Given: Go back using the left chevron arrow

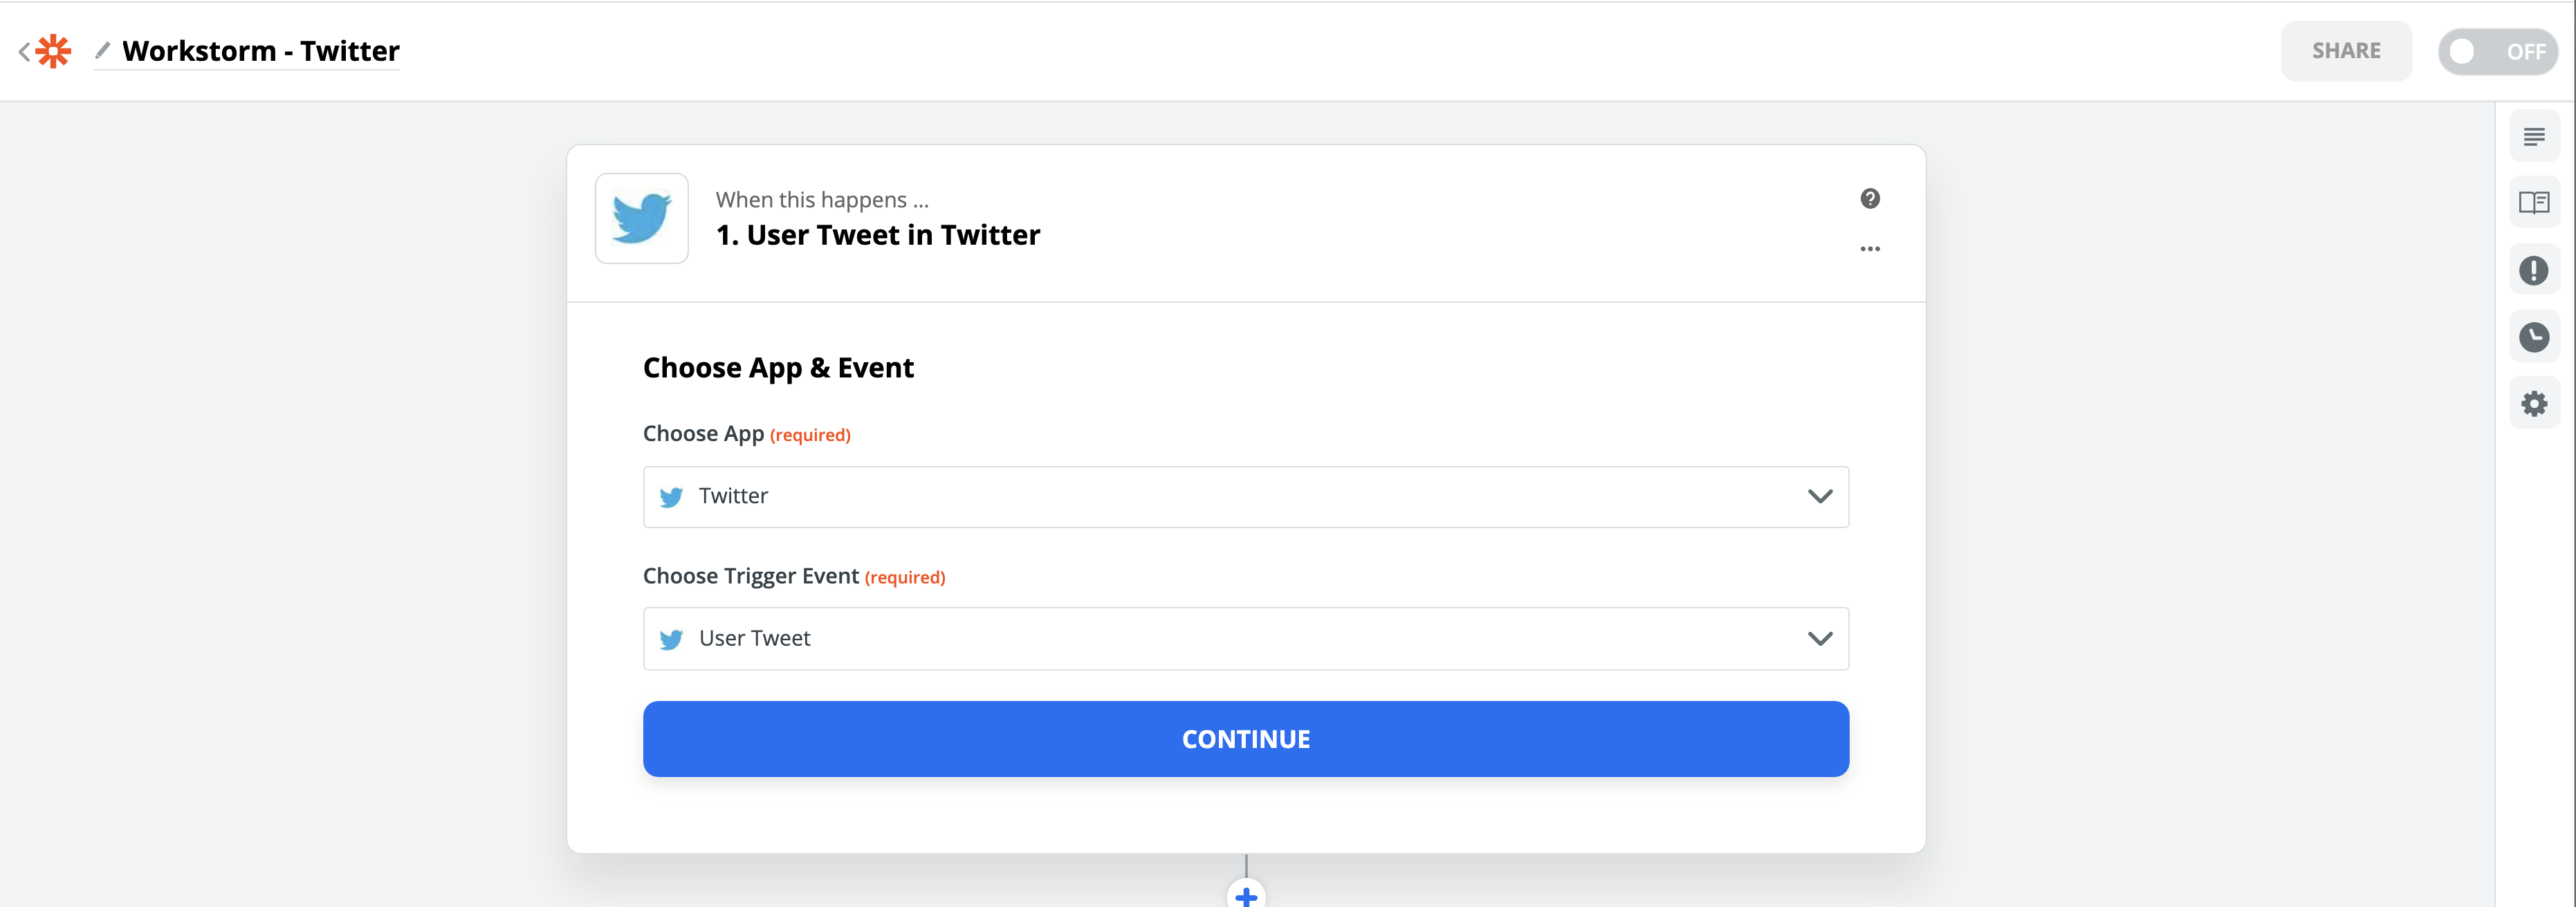Looking at the screenshot, I should pos(24,51).
